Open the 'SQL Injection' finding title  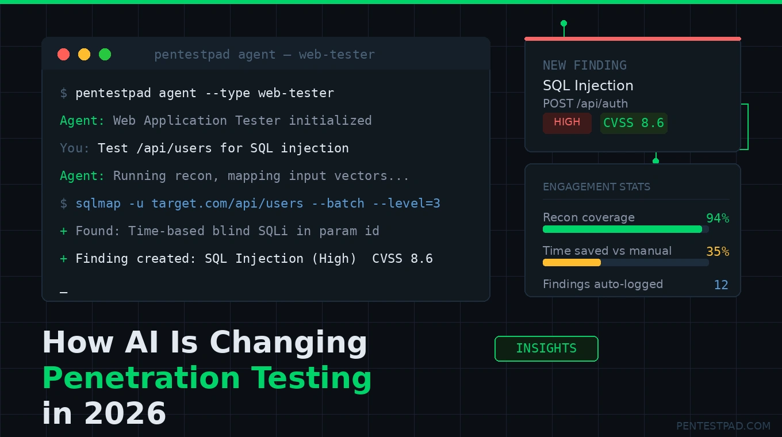pos(588,86)
